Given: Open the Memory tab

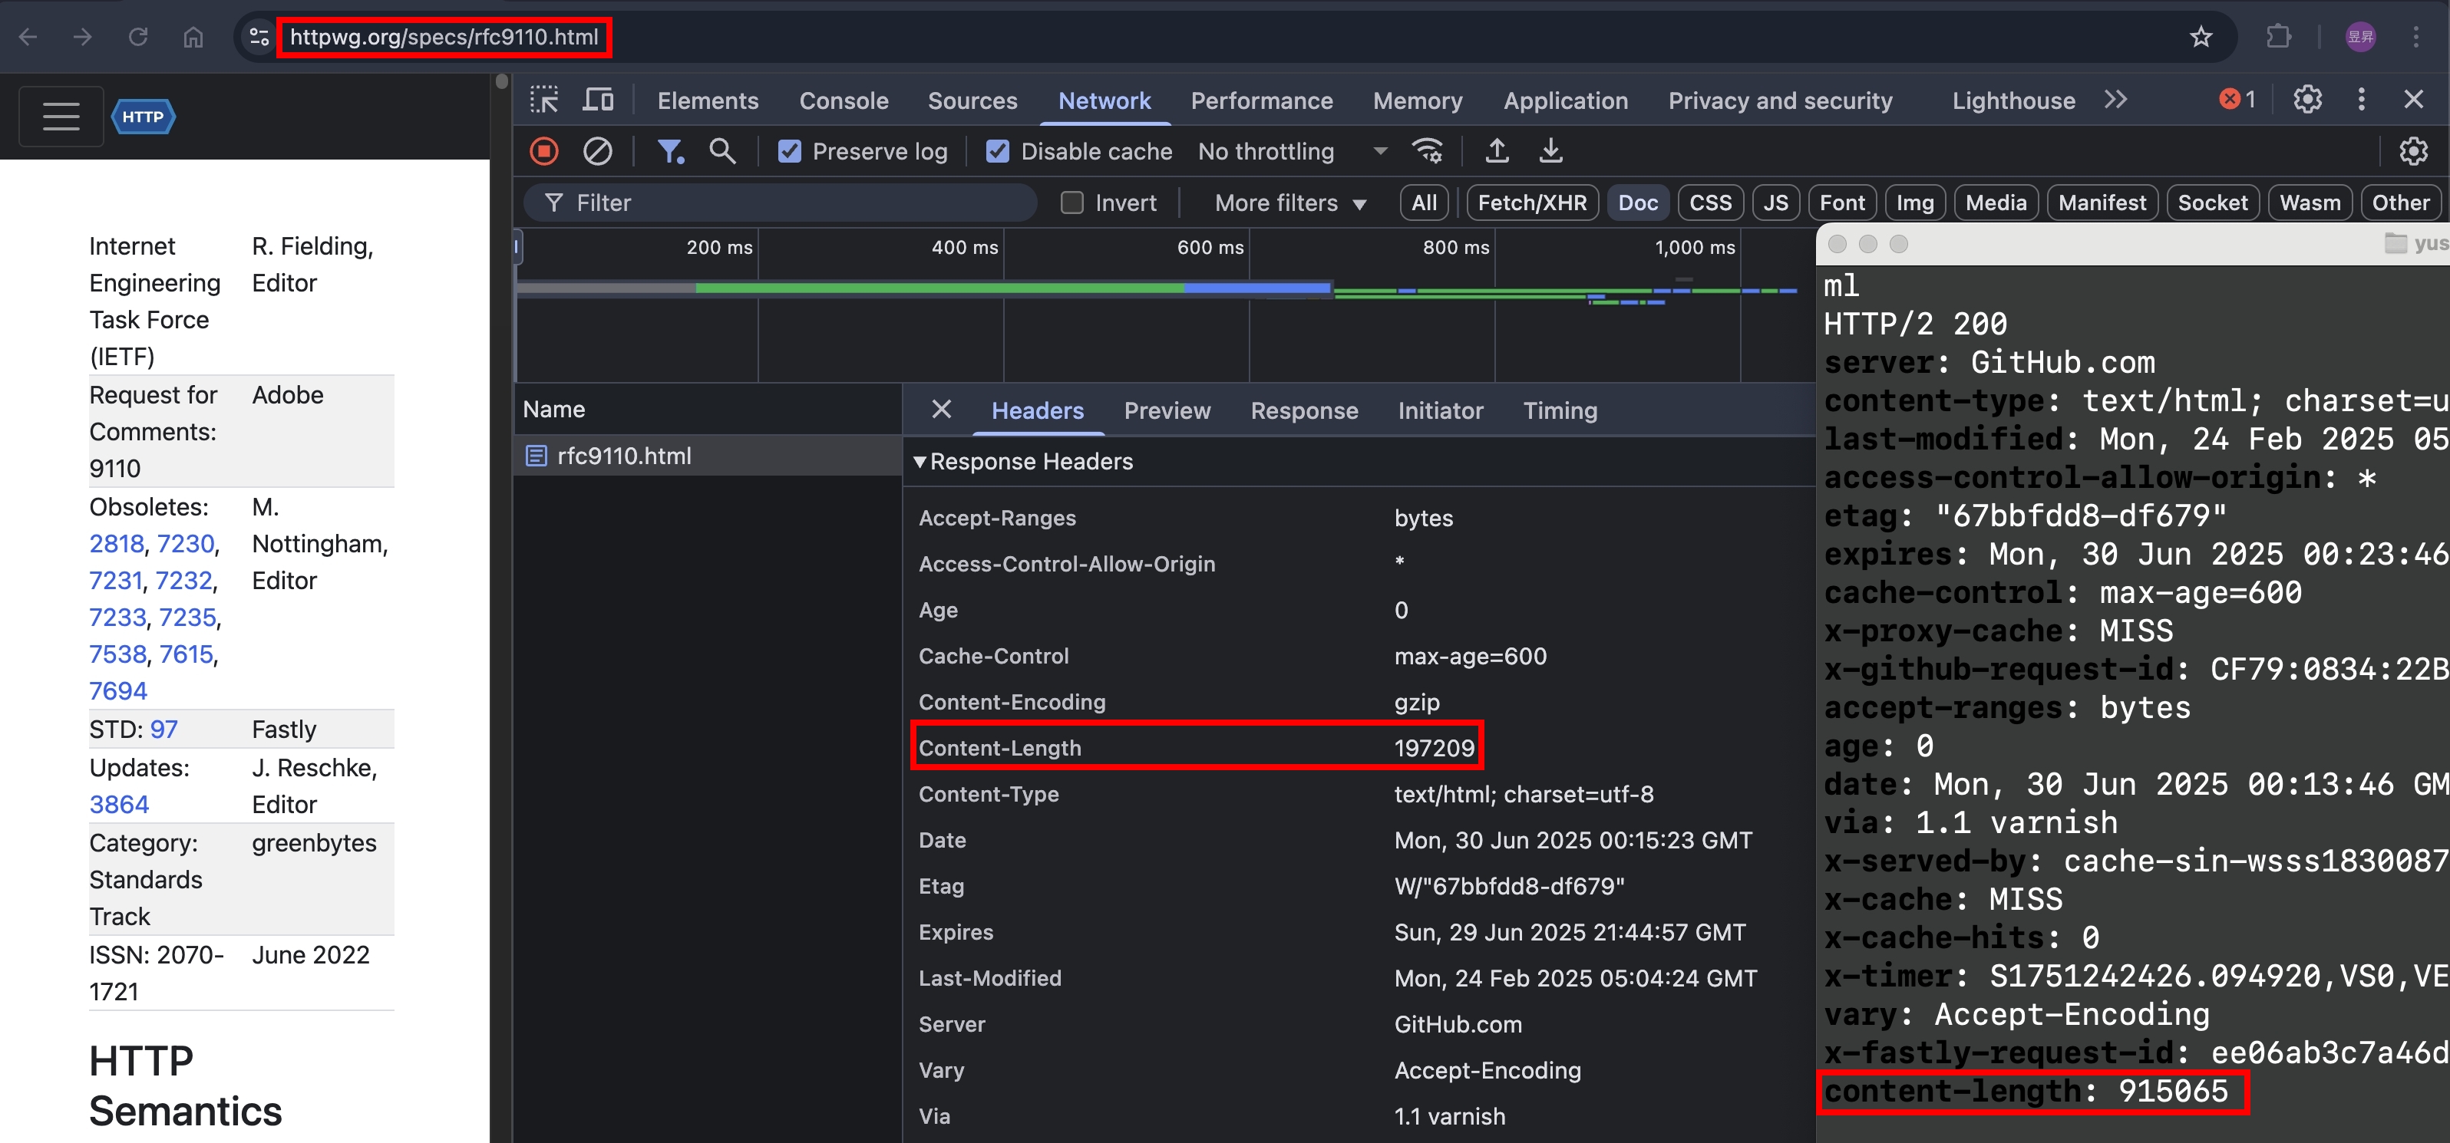Looking at the screenshot, I should (x=1417, y=100).
